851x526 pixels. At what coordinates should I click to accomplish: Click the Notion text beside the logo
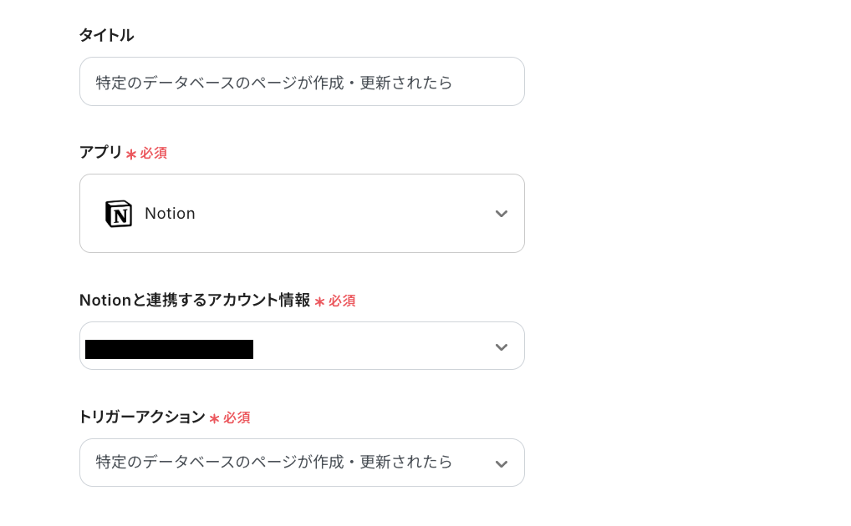point(170,214)
